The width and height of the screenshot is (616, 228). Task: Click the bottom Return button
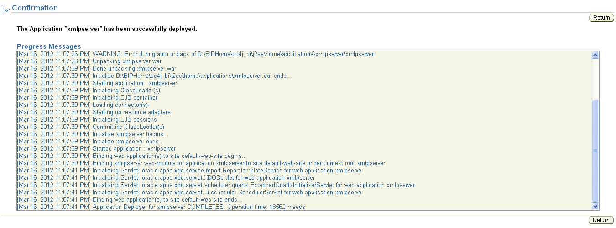[601, 220]
